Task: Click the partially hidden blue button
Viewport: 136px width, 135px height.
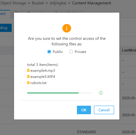Action: click(6, 28)
